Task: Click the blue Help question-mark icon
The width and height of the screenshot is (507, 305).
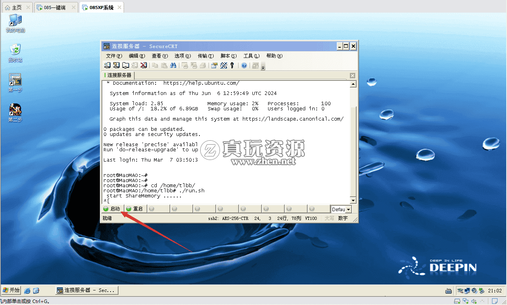Action: tap(244, 65)
